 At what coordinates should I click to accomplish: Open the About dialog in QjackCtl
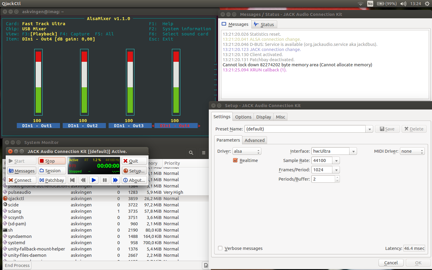[134, 180]
